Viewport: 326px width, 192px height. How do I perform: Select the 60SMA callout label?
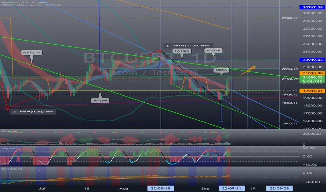[x=221, y=70]
